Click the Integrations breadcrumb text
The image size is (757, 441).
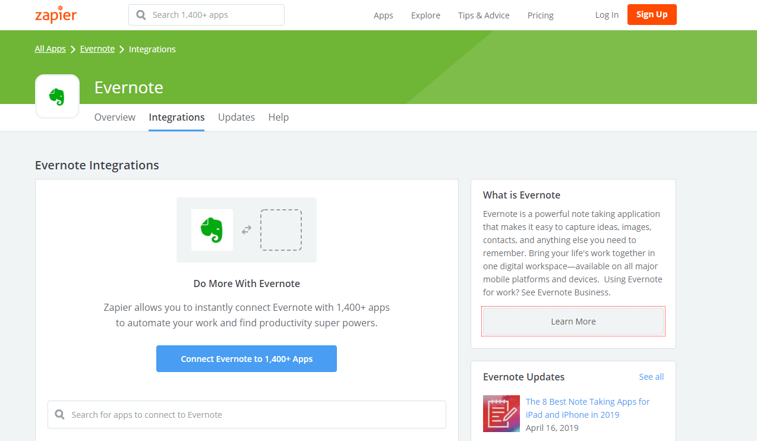pos(152,49)
